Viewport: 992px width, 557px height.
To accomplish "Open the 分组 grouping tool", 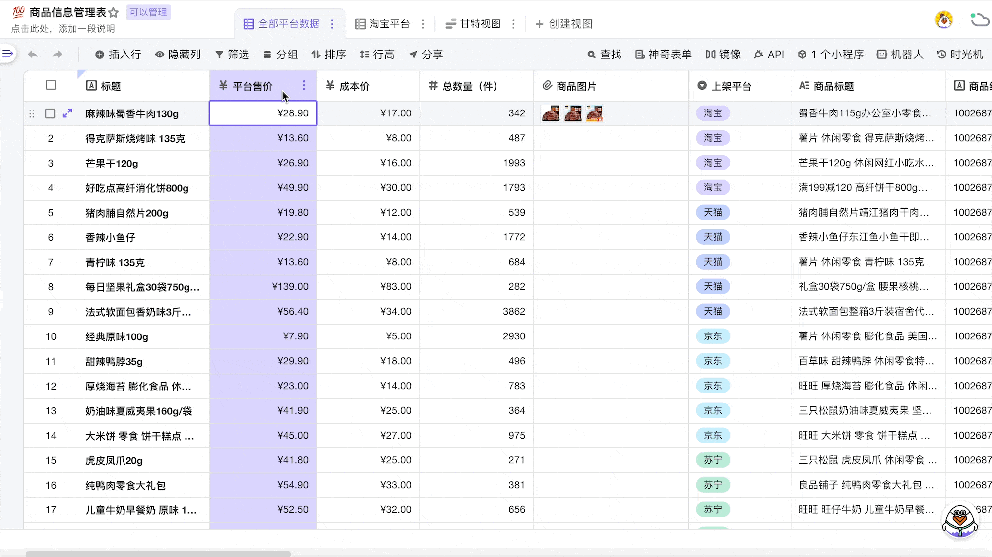I will tap(281, 55).
